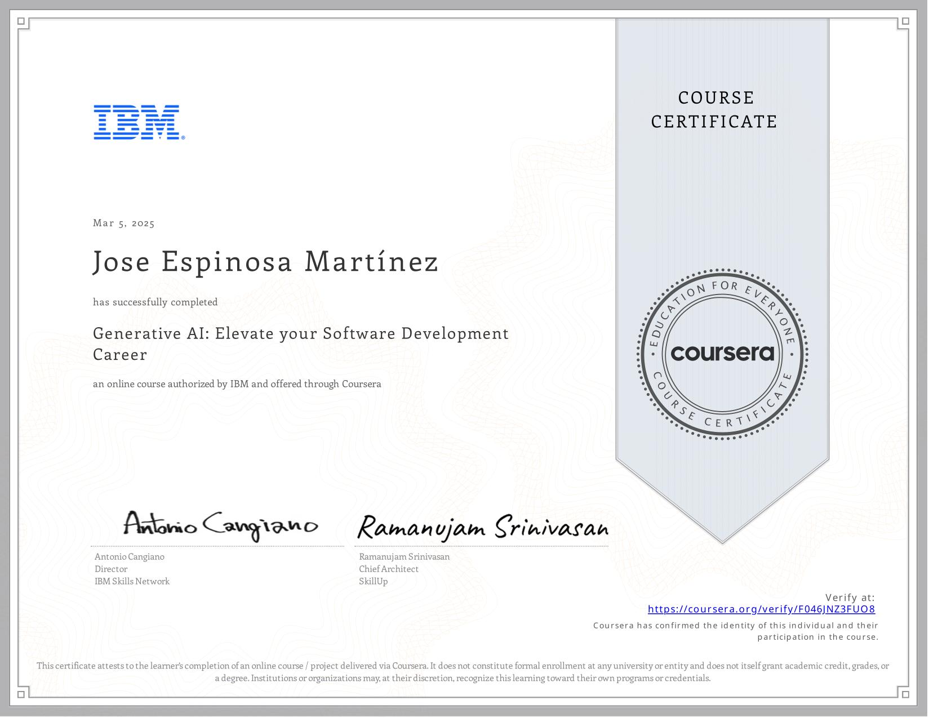Click the text 'IBM Skills Network'
929x718 pixels.
(132, 582)
